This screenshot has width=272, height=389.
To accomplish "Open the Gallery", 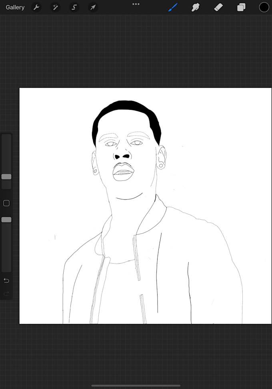I will click(15, 8).
